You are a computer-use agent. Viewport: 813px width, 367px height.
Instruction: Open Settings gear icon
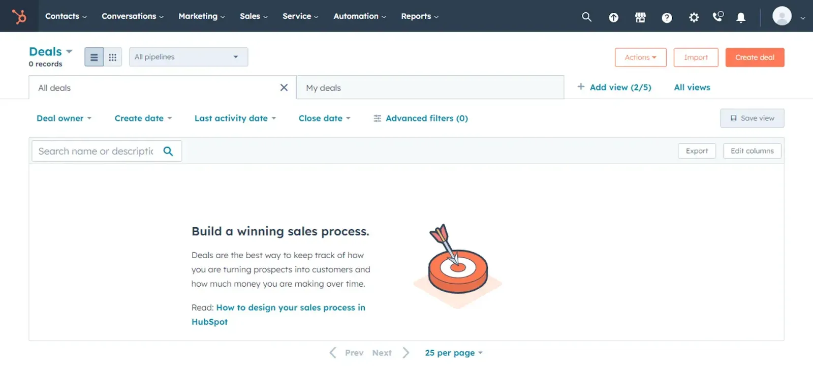(x=694, y=18)
